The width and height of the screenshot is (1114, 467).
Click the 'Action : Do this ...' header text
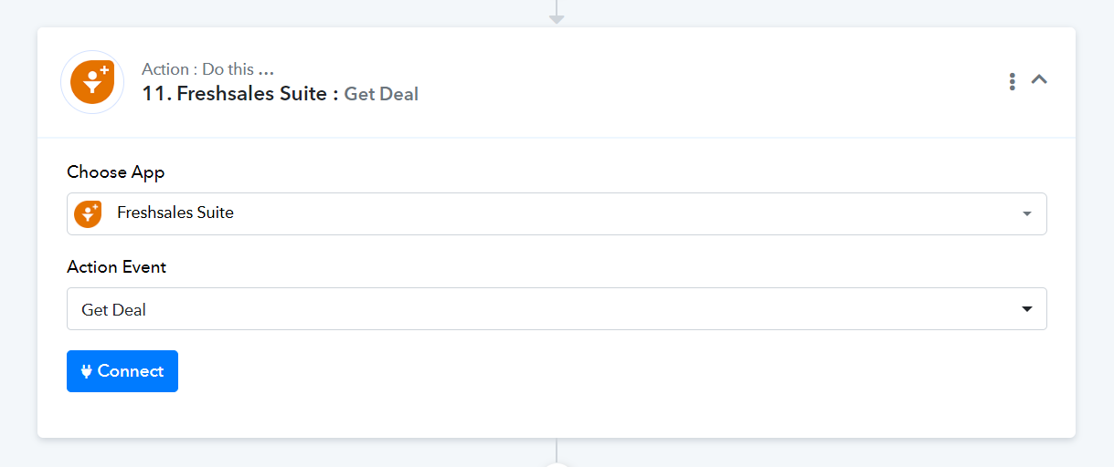pyautogui.click(x=208, y=69)
